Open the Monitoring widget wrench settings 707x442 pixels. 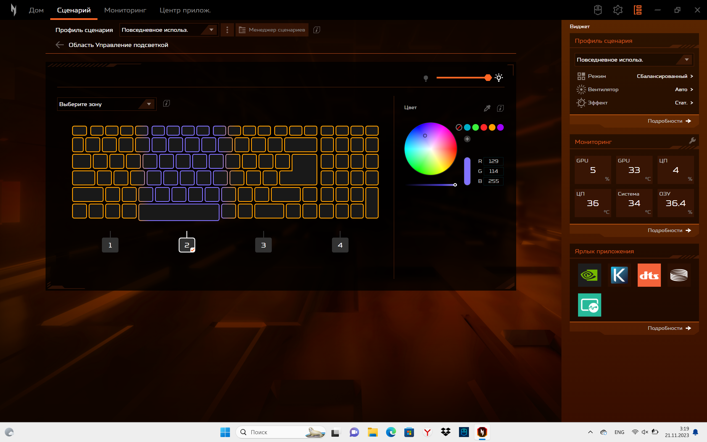click(692, 141)
